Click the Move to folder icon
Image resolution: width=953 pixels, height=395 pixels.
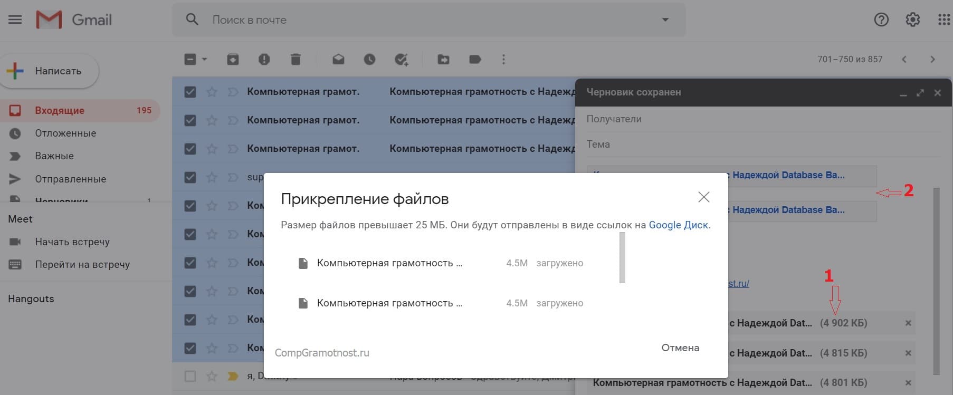(x=443, y=60)
